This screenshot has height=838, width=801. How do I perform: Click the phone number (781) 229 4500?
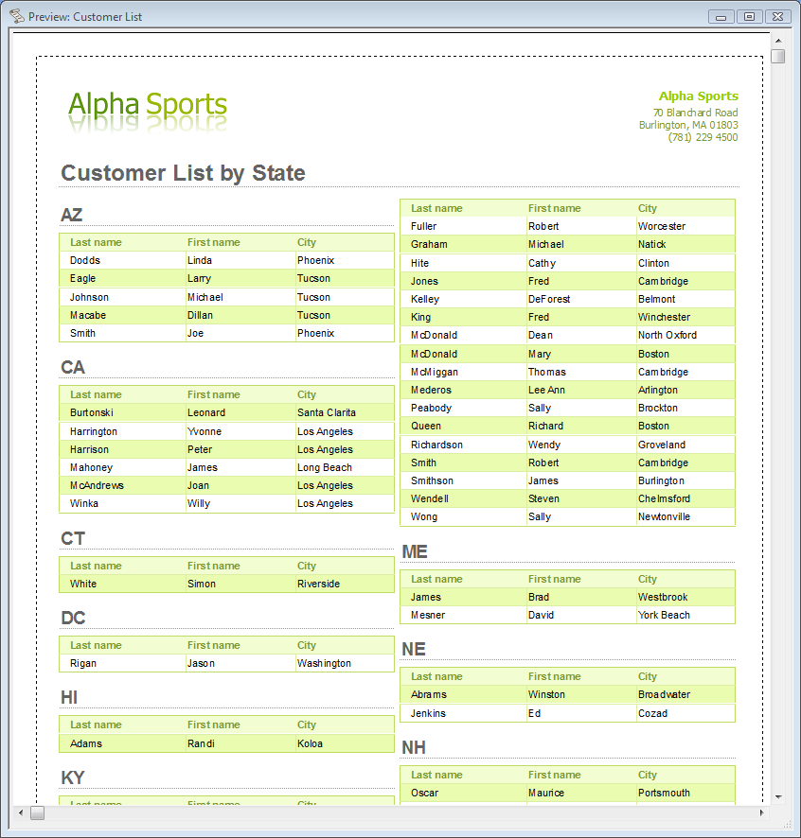coord(703,137)
